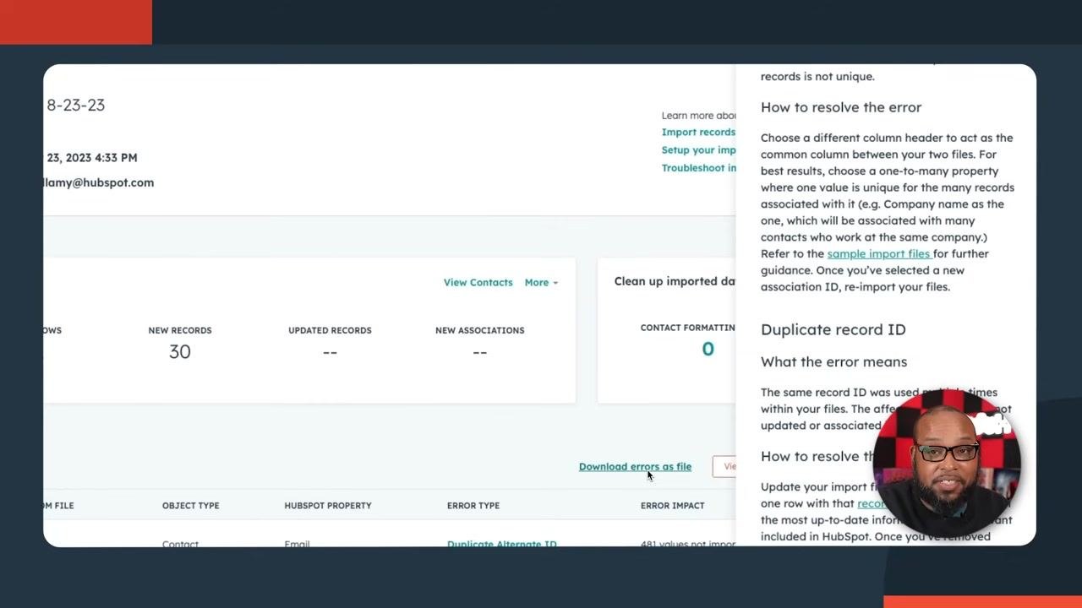Click the hubspot.com email address
The image size is (1082, 608).
[99, 182]
